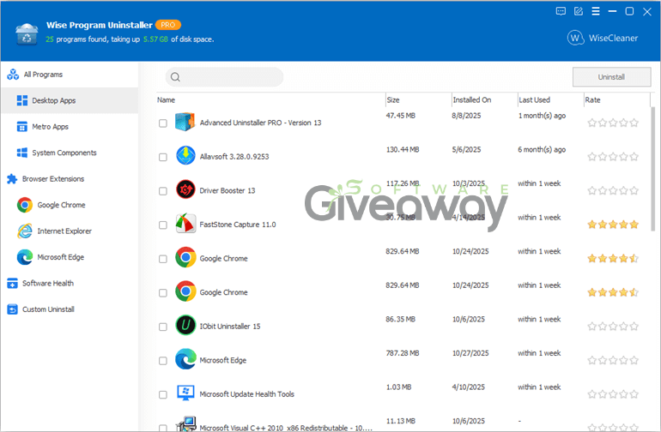Select Microsoft Update Health Tools name text

pos(246,394)
